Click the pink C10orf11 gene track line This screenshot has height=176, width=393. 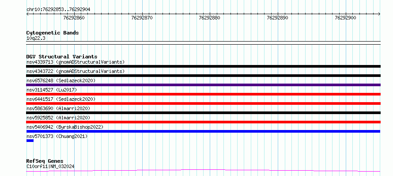(203, 171)
